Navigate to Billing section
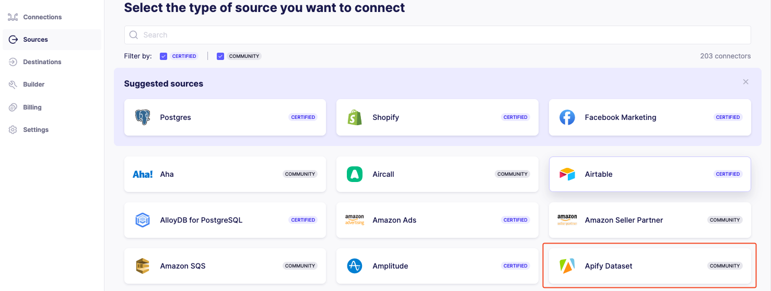 32,107
